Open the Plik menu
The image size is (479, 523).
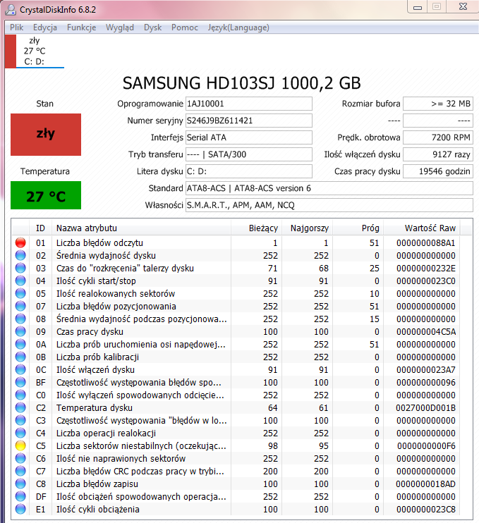pos(16,27)
